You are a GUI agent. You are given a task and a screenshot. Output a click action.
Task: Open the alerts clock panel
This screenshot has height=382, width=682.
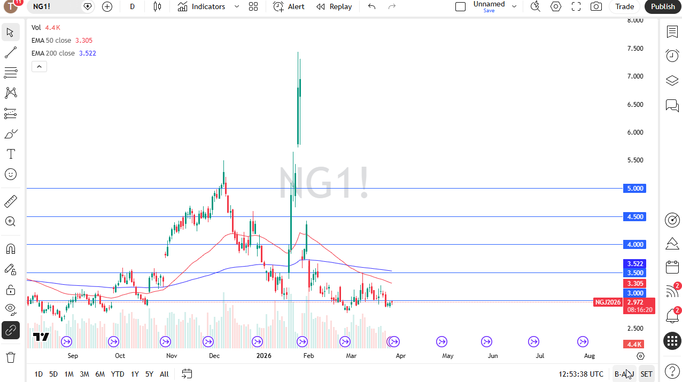672,56
